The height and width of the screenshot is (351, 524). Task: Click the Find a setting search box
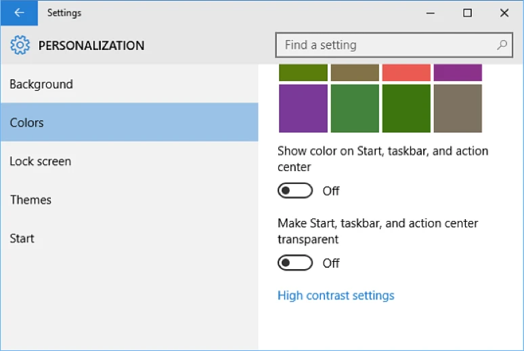click(x=394, y=45)
